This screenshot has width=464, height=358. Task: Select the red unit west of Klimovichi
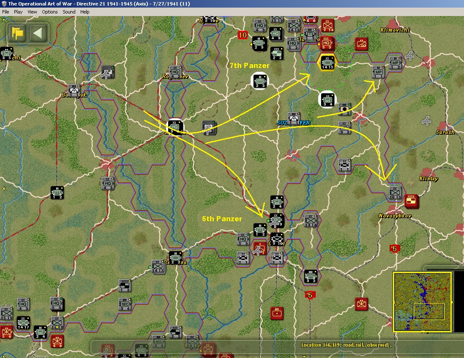click(361, 44)
